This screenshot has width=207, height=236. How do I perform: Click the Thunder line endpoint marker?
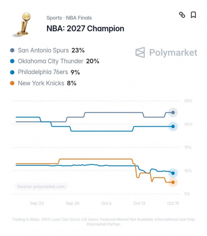coord(173,127)
